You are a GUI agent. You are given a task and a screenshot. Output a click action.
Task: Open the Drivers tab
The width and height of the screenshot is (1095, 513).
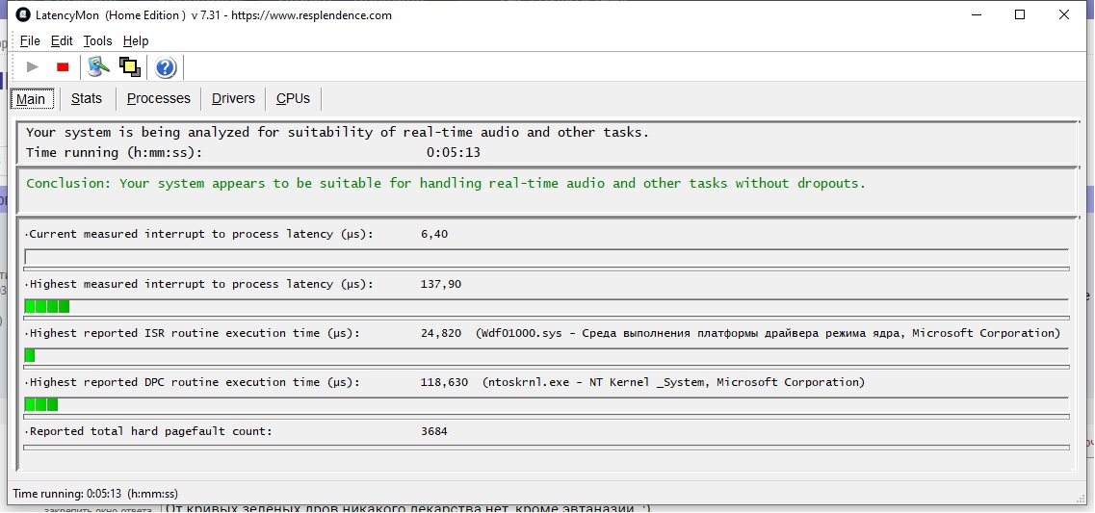point(233,98)
